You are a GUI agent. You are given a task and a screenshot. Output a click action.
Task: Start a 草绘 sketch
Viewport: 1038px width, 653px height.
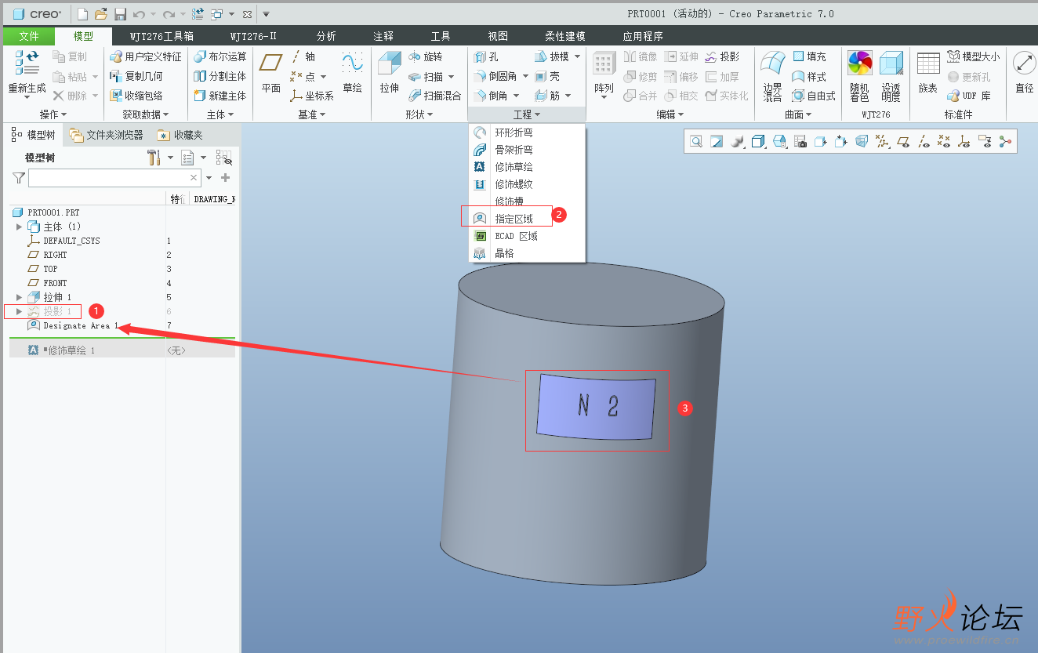tap(353, 73)
